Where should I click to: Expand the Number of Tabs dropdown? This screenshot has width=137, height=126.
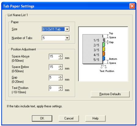tap(67, 38)
